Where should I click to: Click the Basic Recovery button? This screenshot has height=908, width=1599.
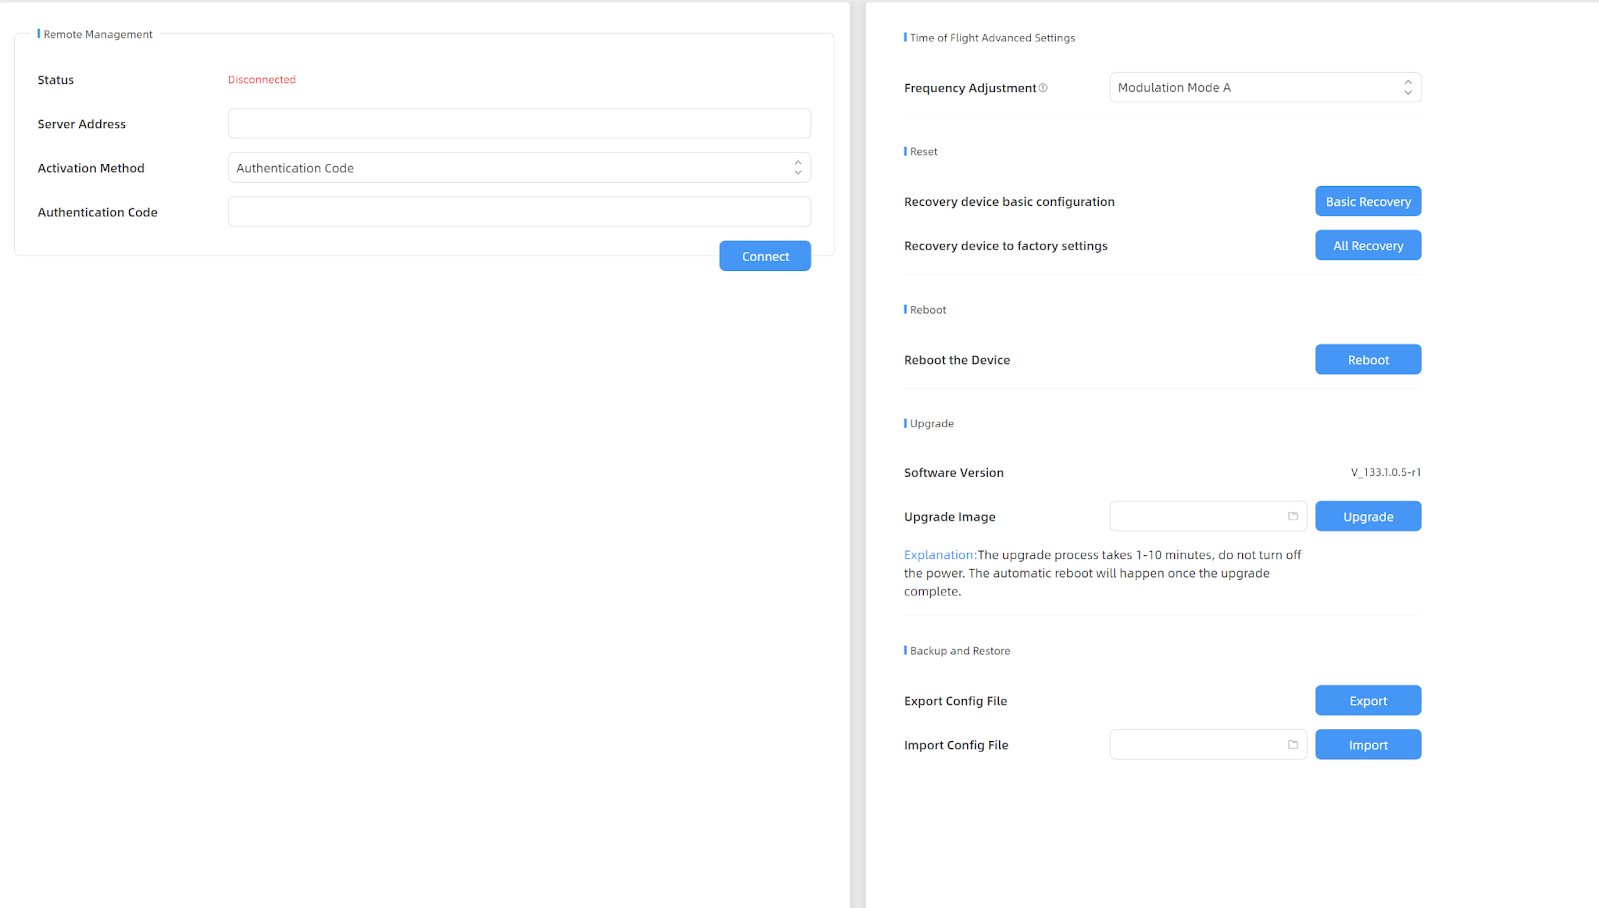coord(1367,202)
